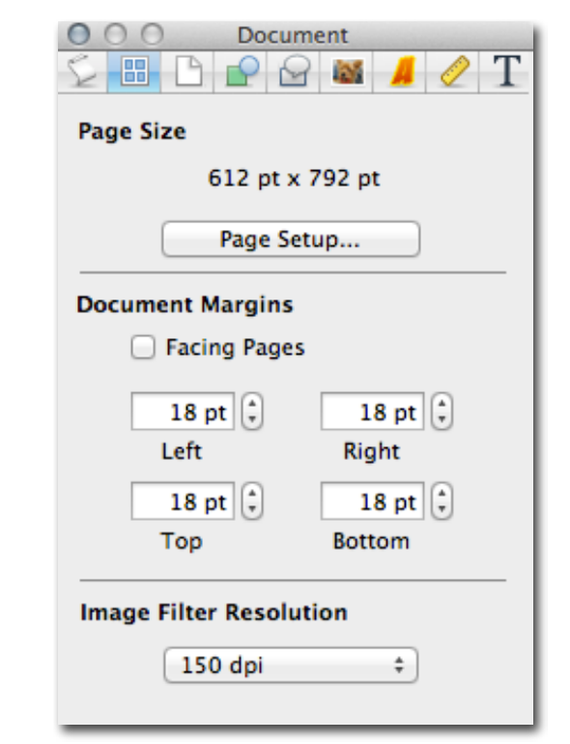Open the Text inspector T icon

(506, 72)
